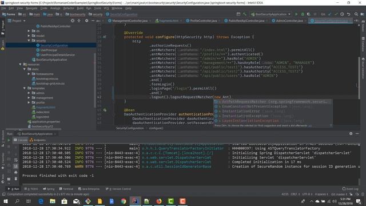Open the Terminal tool window
Viewport: 366px width, 206px height.
click(x=66, y=189)
